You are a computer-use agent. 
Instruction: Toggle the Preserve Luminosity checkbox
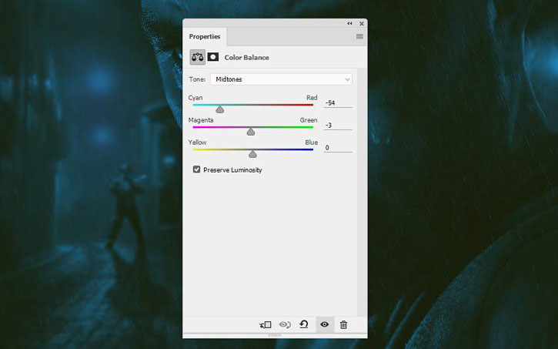point(196,169)
